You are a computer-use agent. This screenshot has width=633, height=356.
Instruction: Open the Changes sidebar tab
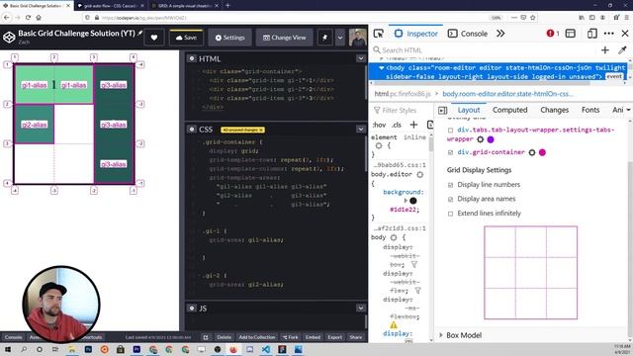pos(554,110)
